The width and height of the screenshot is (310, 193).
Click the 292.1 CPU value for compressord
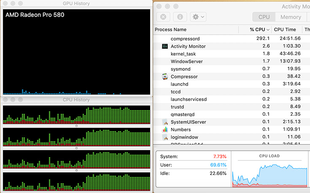[263, 38]
